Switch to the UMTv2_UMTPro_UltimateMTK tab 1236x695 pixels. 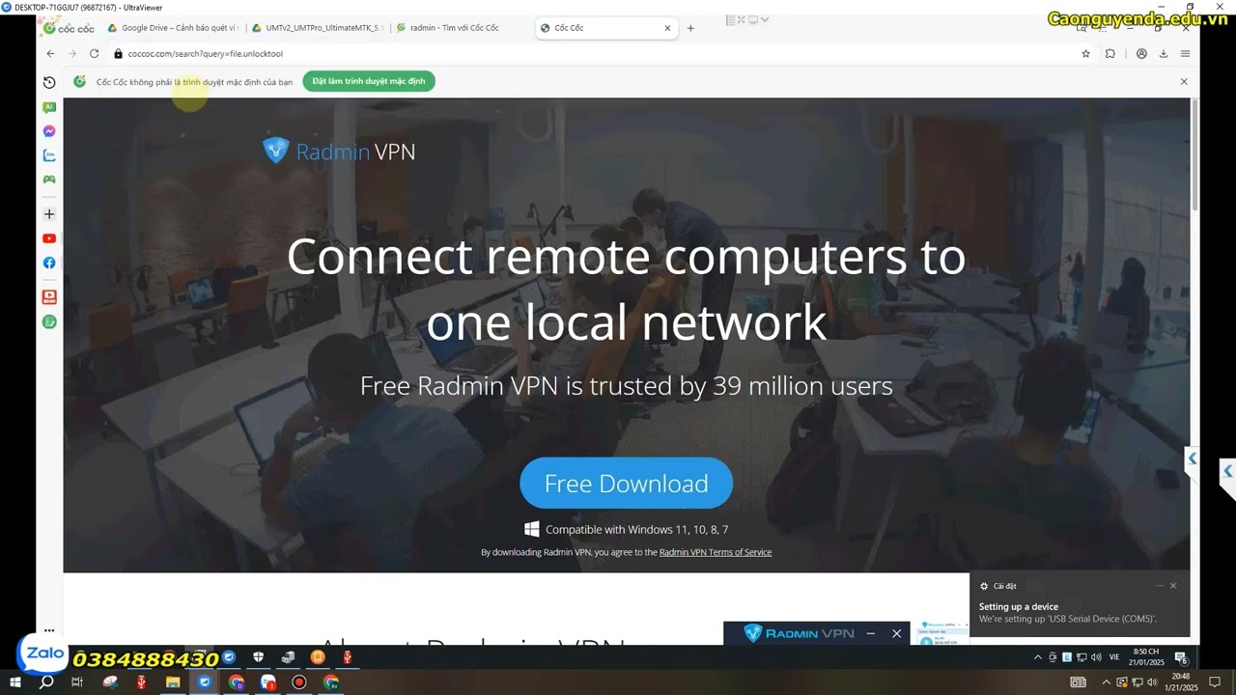318,28
